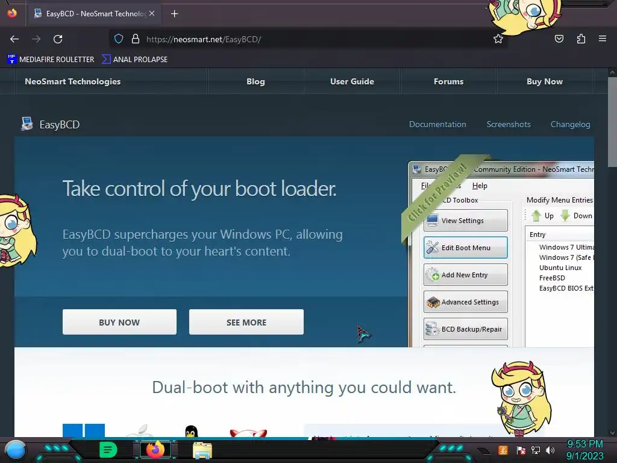Go back with the browser back arrow
617x463 pixels.
[x=14, y=39]
